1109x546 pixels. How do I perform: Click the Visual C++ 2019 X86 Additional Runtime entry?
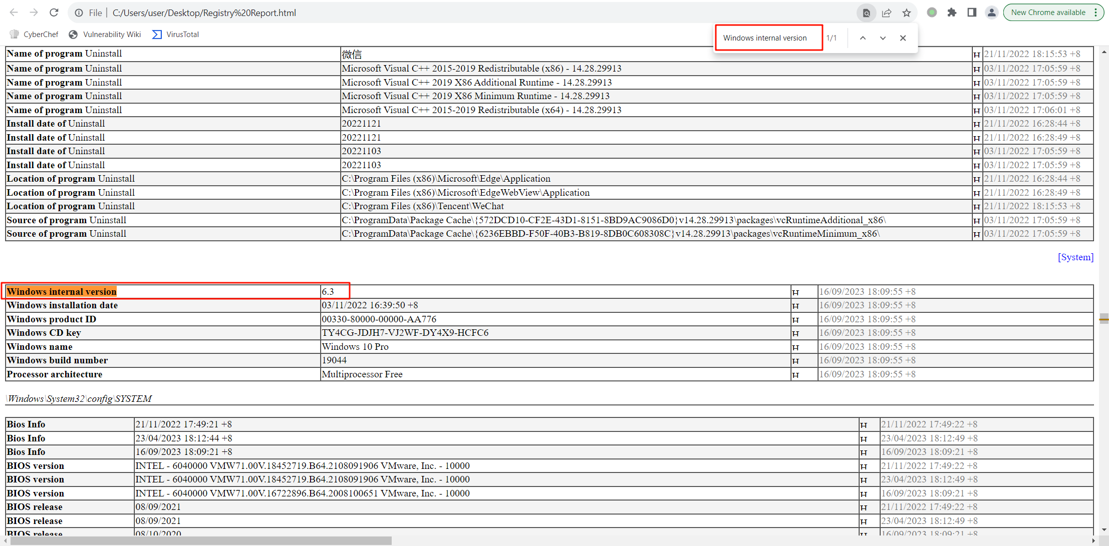pyautogui.click(x=477, y=83)
